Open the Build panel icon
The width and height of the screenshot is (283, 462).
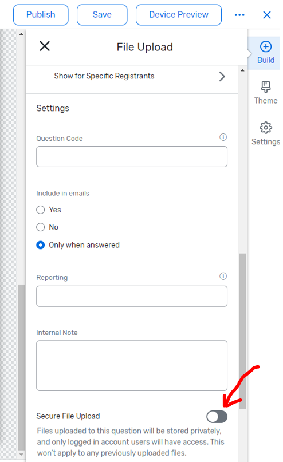pyautogui.click(x=266, y=46)
